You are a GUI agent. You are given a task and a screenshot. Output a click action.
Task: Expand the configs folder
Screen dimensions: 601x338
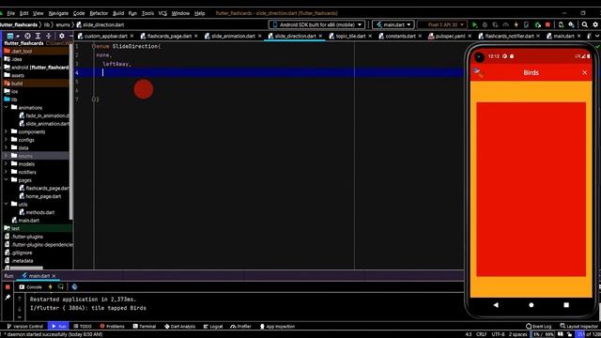click(7, 140)
